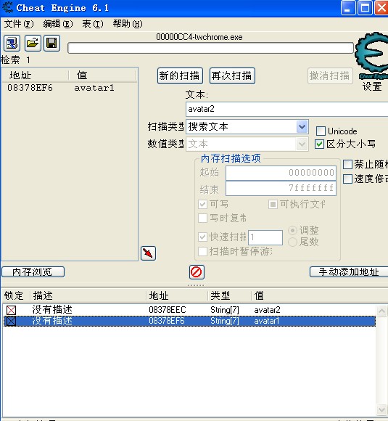
Task: Select found address 08378EF6 result row
Action: click(x=69, y=88)
